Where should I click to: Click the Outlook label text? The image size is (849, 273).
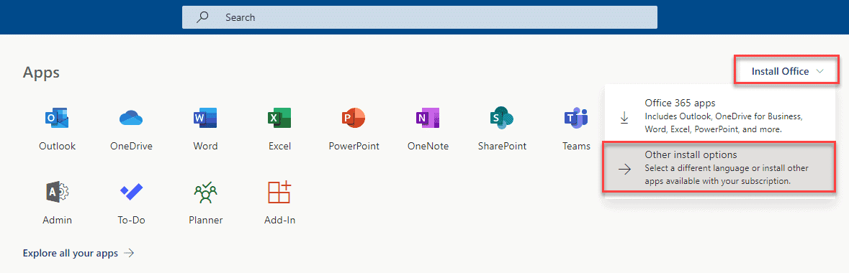coord(58,146)
